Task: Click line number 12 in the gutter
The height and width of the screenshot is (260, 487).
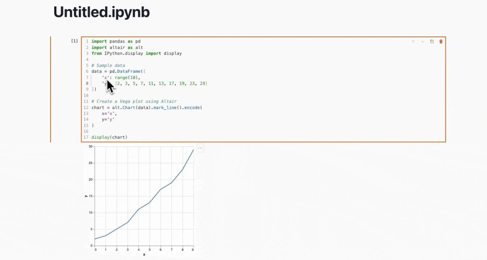Action: pos(86,108)
